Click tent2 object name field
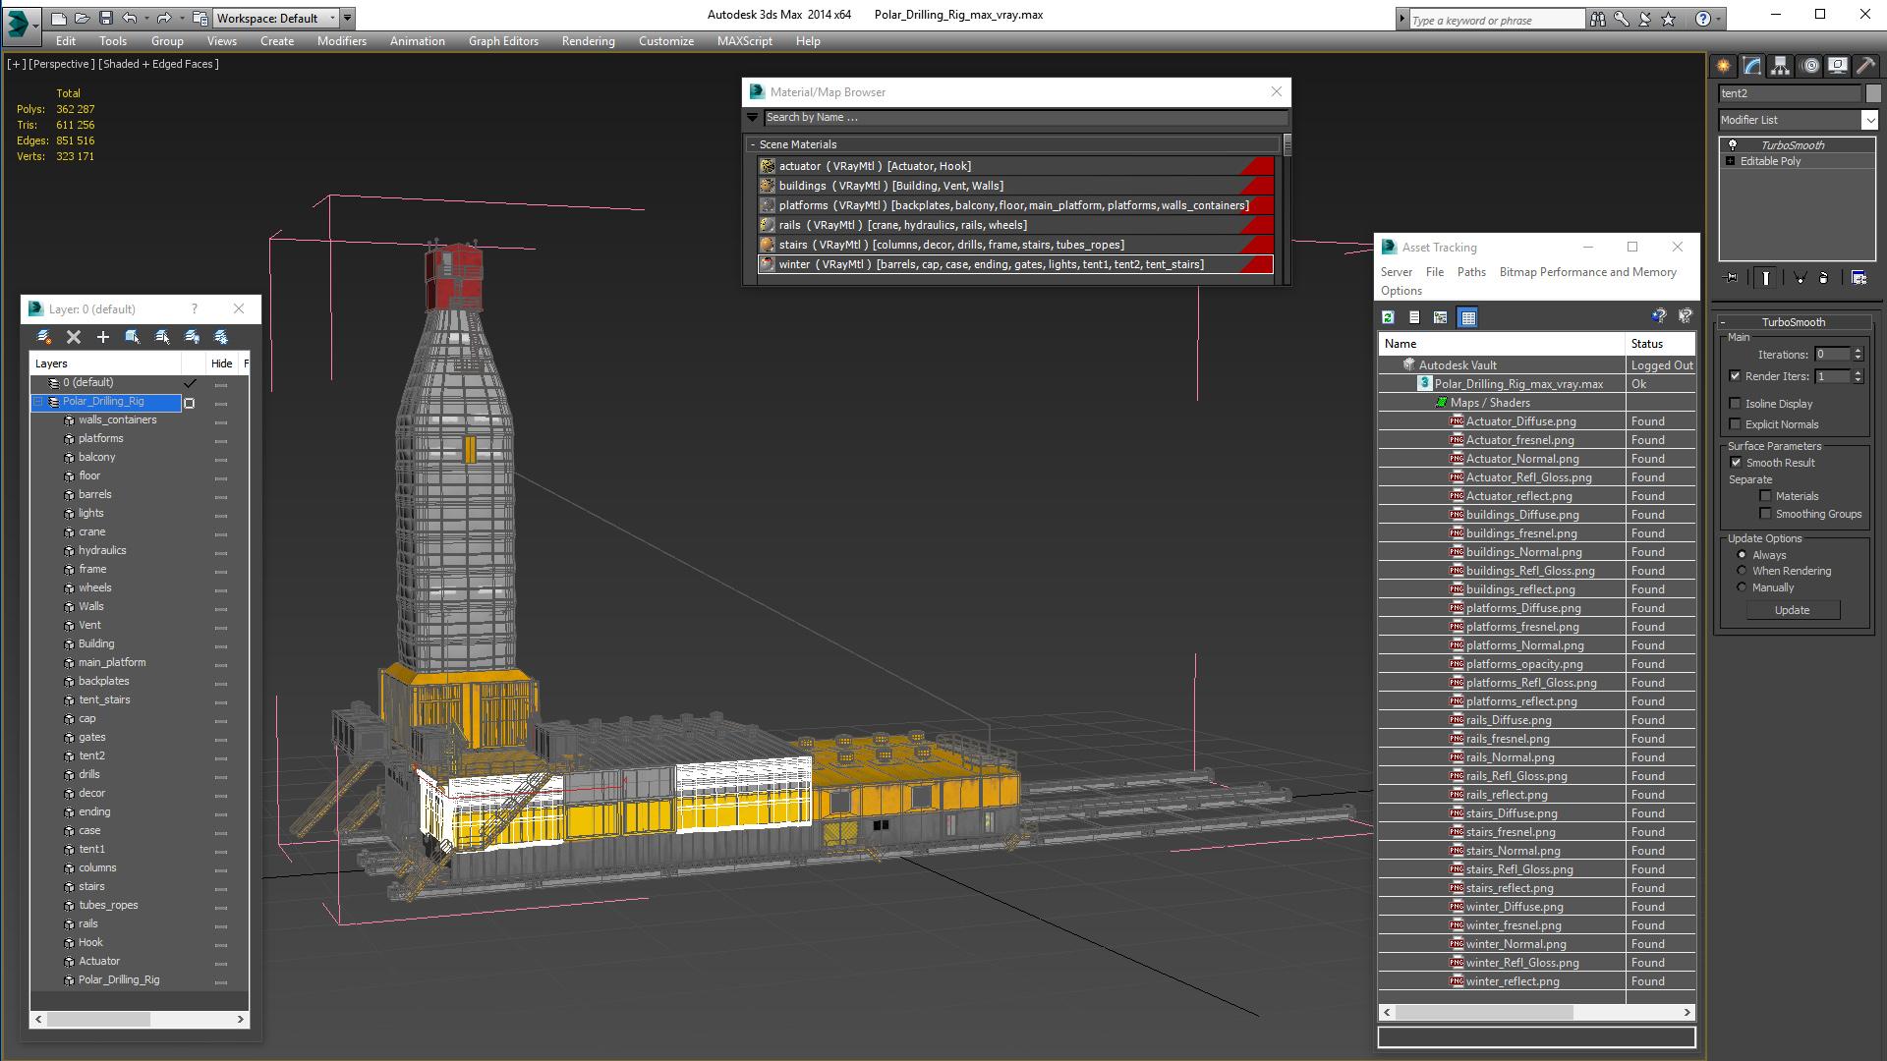 tap(1790, 93)
